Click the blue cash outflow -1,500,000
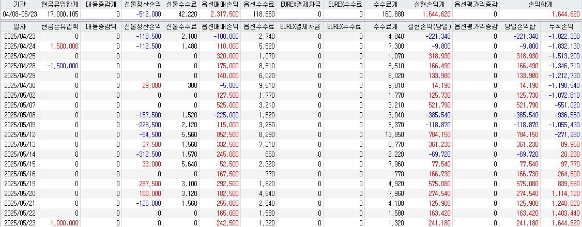The image size is (582, 227). (x=63, y=66)
